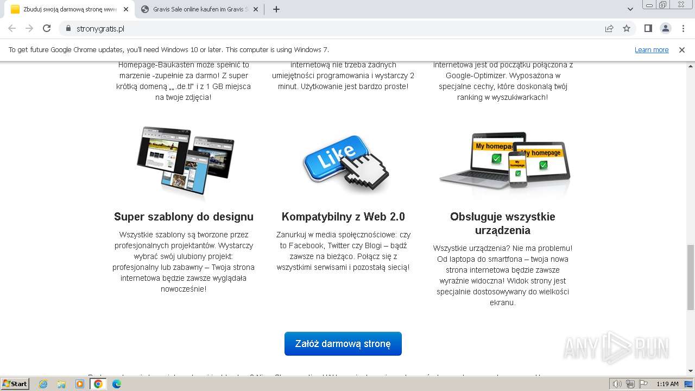Close the Gravis Sale tab
The height and width of the screenshot is (391, 695).
(x=256, y=9)
